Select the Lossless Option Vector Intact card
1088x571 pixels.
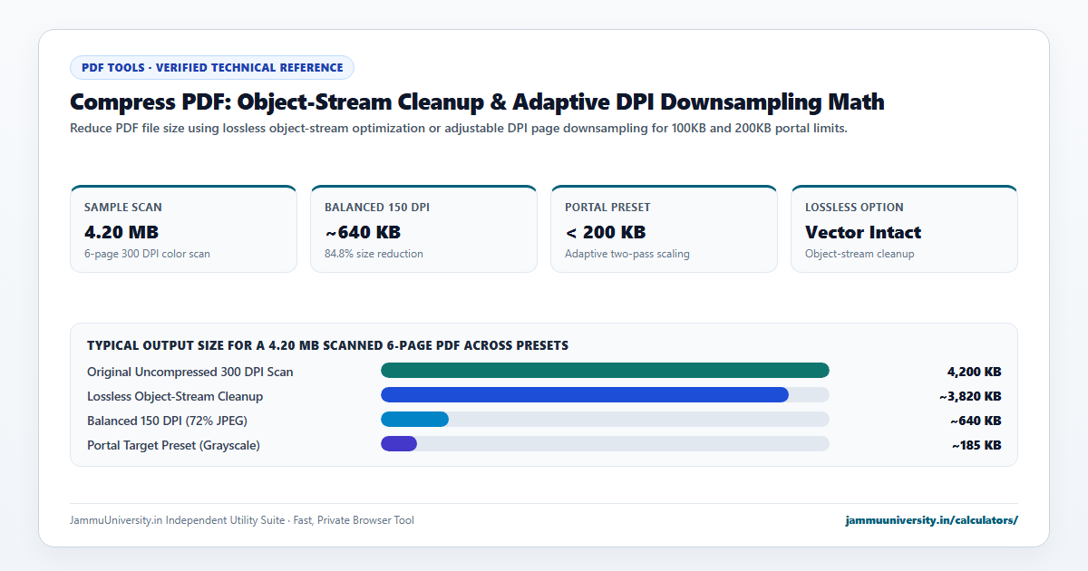point(904,229)
